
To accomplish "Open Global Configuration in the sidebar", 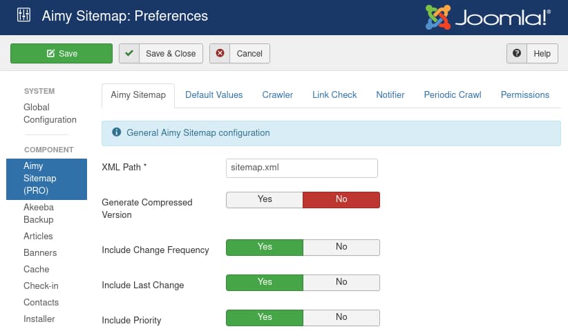I will (x=50, y=113).
